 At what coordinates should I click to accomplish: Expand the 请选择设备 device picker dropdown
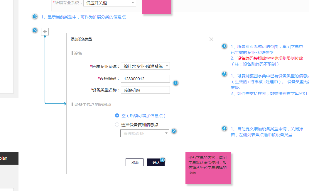point(144,133)
